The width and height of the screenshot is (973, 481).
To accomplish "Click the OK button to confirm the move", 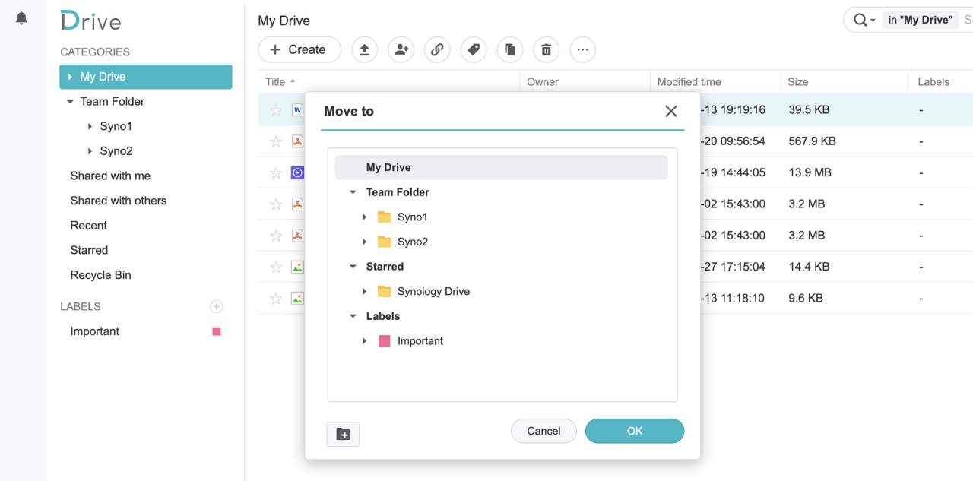I will point(634,431).
